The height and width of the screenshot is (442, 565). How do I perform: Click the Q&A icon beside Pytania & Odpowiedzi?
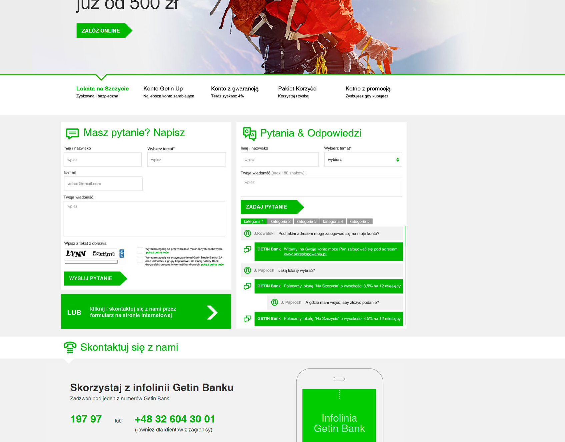[x=249, y=133]
